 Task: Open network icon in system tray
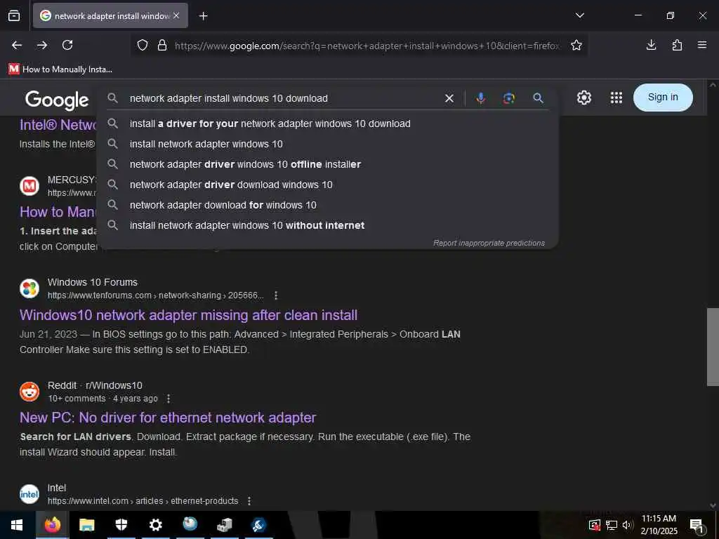pyautogui.click(x=612, y=525)
